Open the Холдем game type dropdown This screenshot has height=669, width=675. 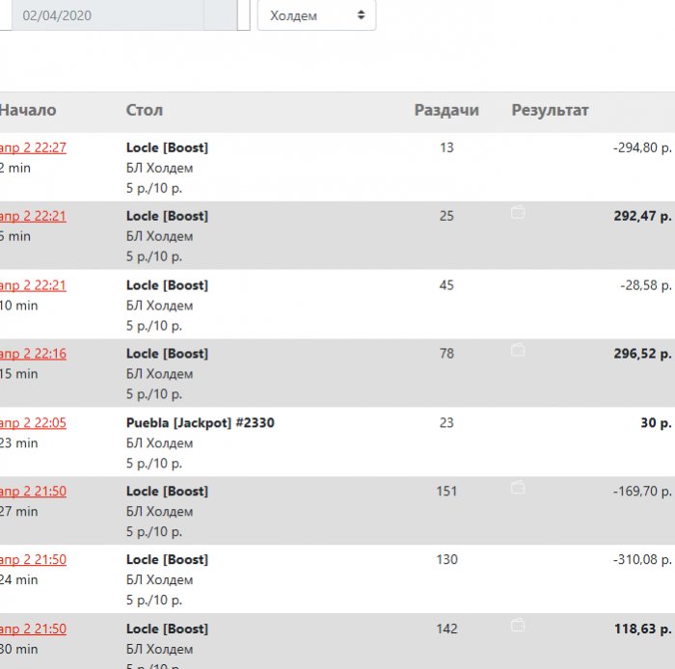coord(317,15)
